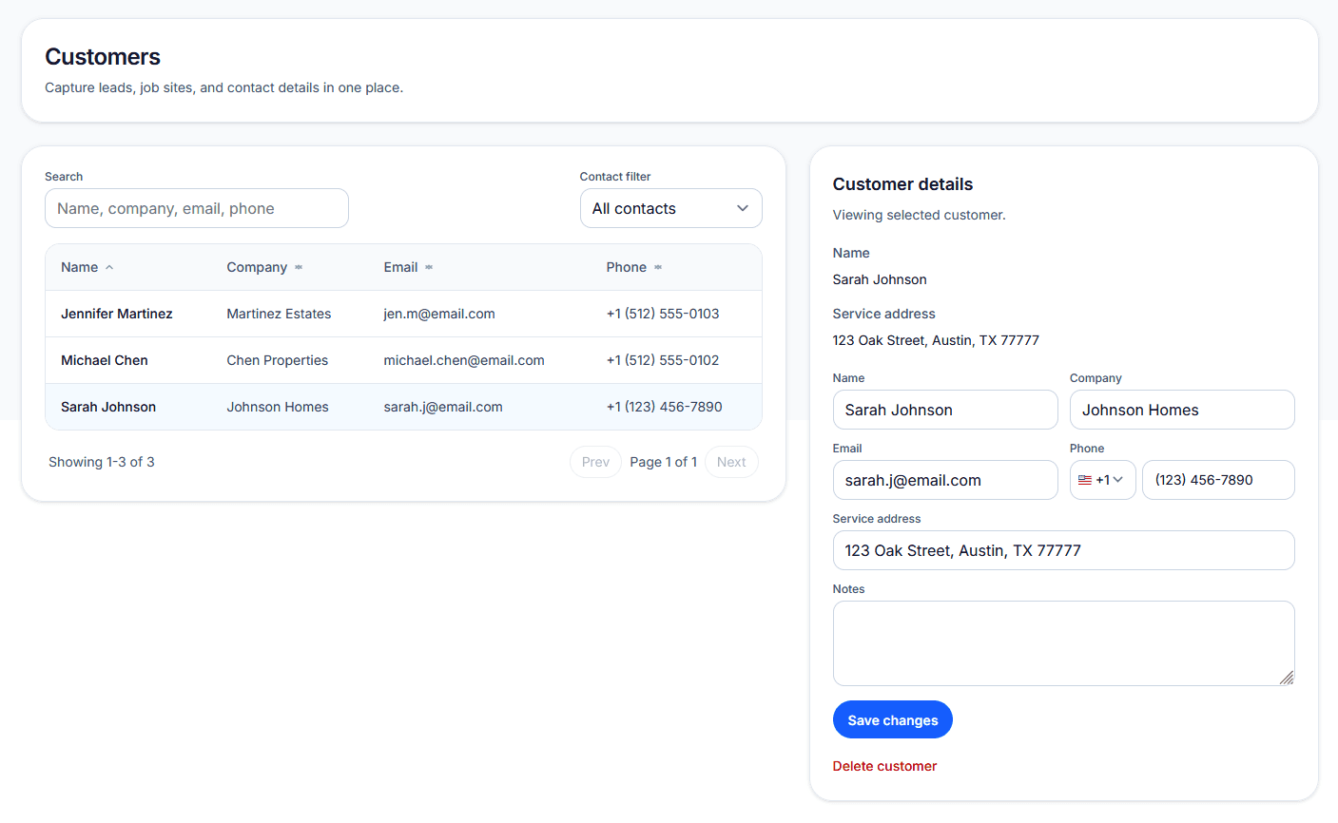Viewport: 1338px width, 823px height.
Task: Click the sarah.j@email.com table cell
Action: point(443,407)
